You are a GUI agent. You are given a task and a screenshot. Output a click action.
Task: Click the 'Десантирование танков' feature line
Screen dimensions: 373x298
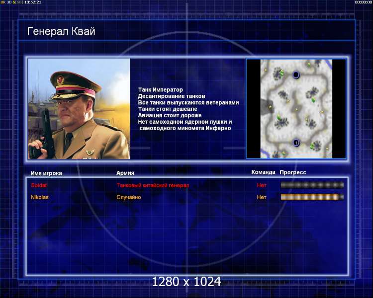172,96
